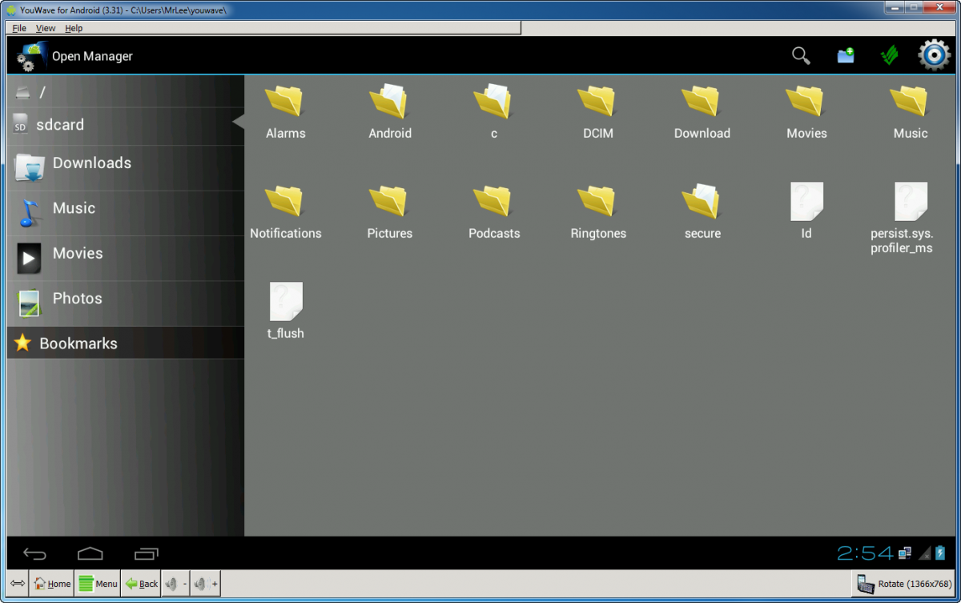Viewport: 961px width, 603px height.
Task: Open the File menu
Action: pyautogui.click(x=19, y=28)
